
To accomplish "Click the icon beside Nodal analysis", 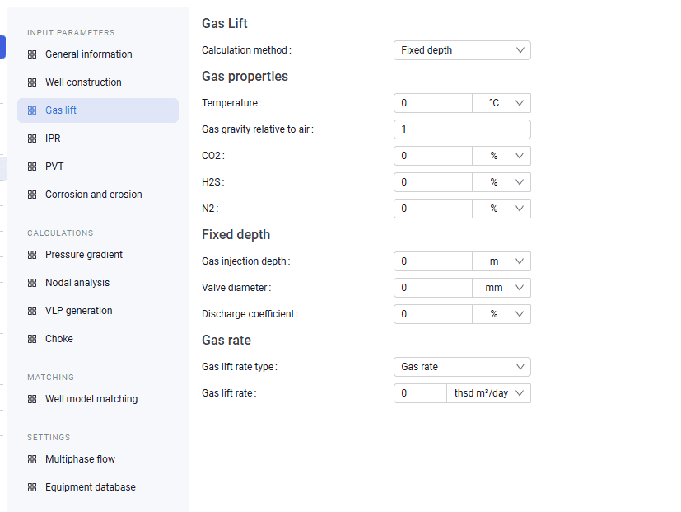I will click(32, 283).
